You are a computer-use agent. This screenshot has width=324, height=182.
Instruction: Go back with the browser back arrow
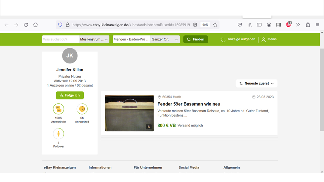[6, 25]
